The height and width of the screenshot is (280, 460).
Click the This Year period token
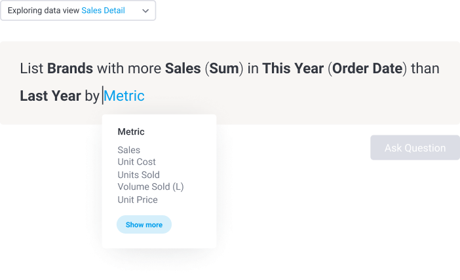click(293, 69)
